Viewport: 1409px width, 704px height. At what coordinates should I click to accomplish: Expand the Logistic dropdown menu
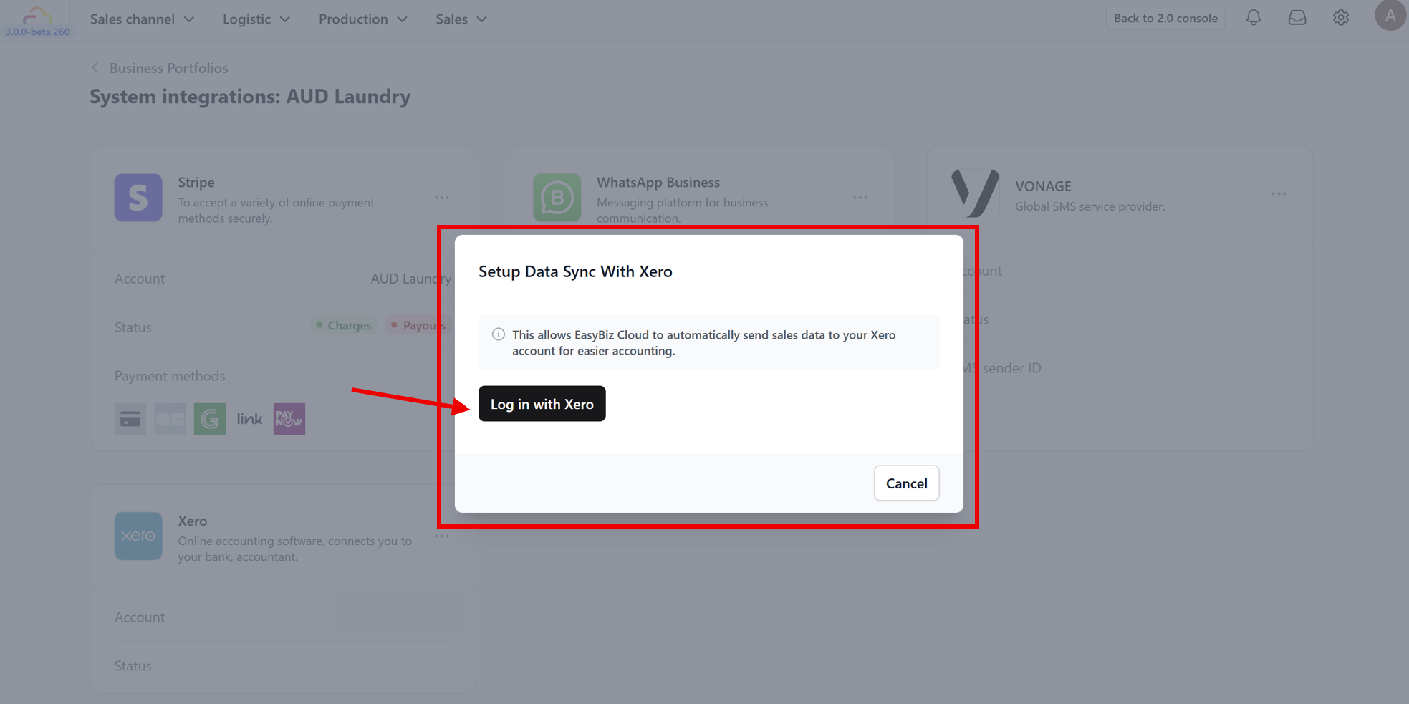point(255,19)
